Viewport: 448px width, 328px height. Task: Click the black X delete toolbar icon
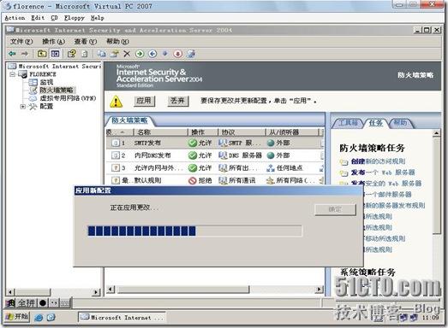tap(127, 54)
